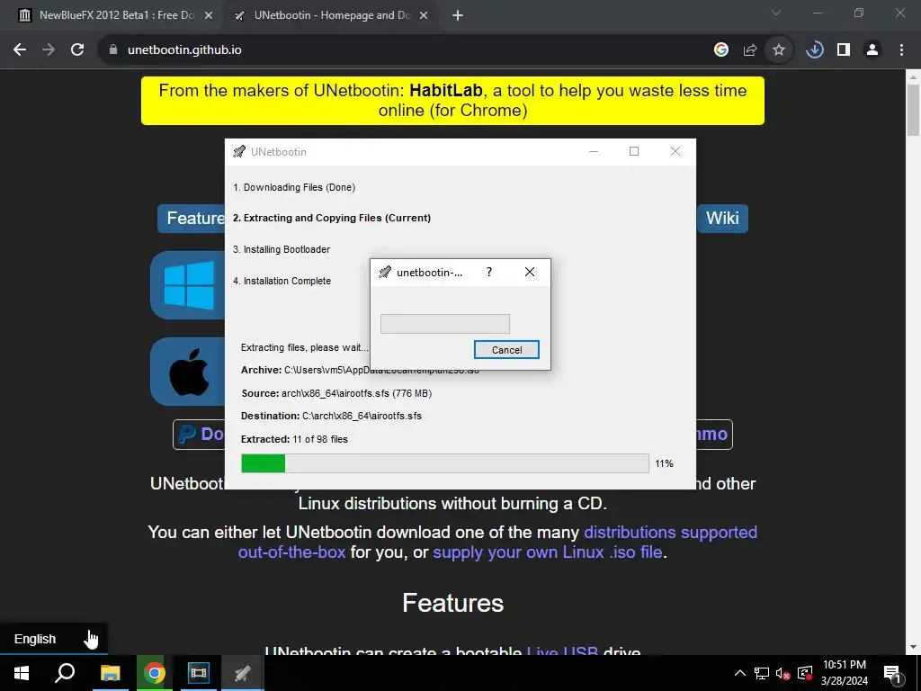Viewport: 921px width, 691px height.
Task: Click the UNetbootin window title icon
Action: coord(239,151)
